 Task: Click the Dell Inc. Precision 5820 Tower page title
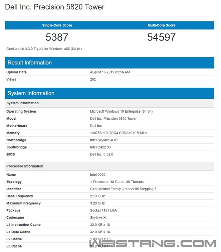point(55,7)
